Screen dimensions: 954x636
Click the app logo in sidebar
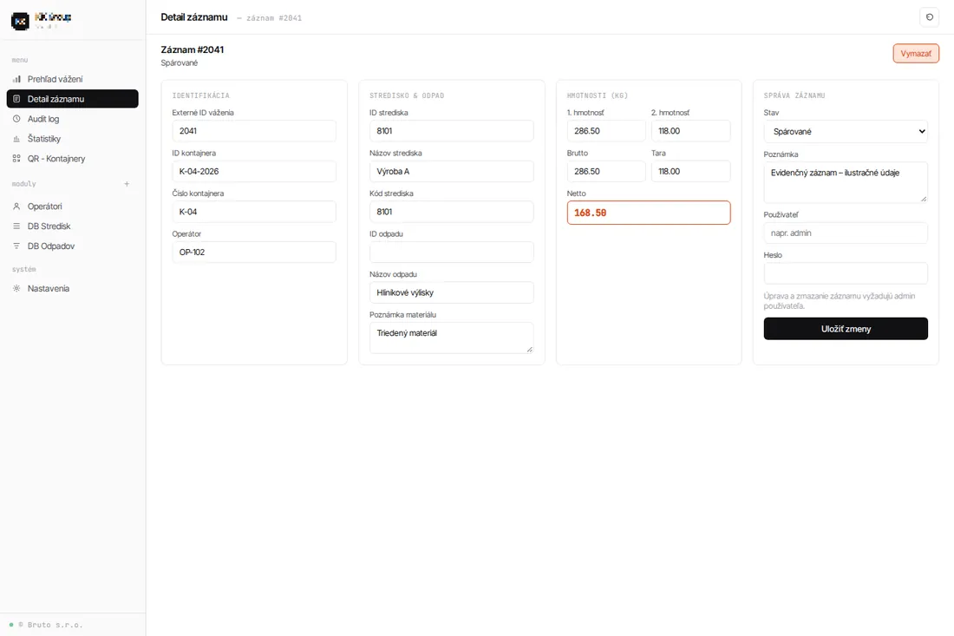pos(20,21)
